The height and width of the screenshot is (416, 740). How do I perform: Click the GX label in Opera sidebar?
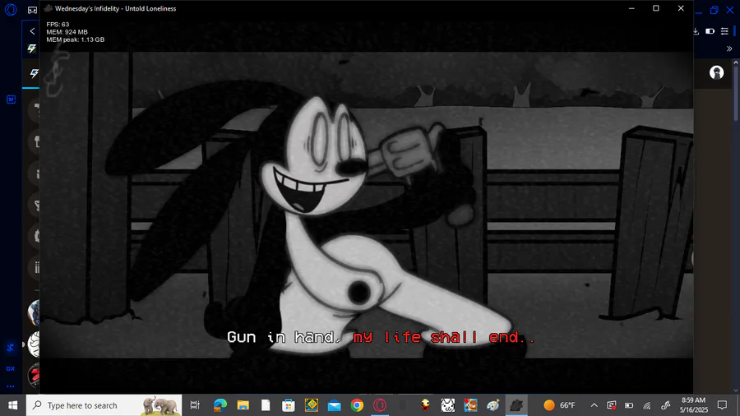(11, 368)
